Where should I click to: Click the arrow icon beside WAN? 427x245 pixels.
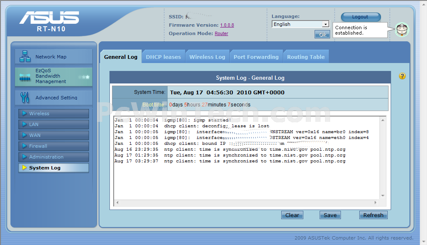[x=24, y=135]
